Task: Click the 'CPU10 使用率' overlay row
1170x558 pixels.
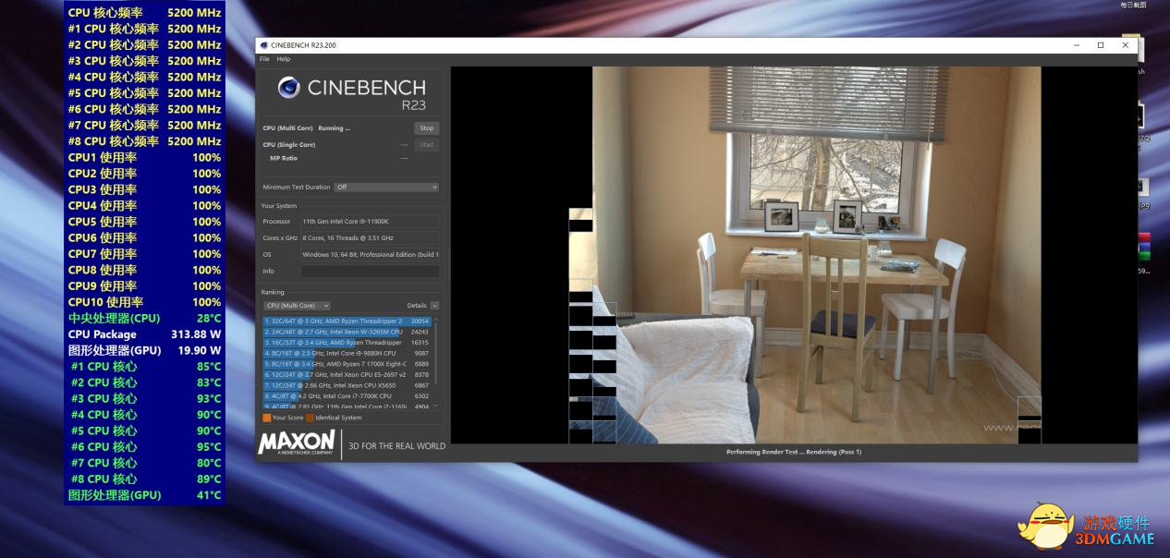Action: (145, 302)
